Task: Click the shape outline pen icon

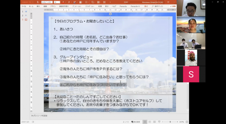Action: [75, 2]
